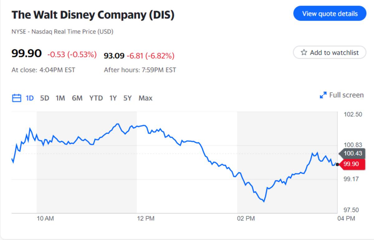
Task: Click the black dot at chart line end
Action: (x=337, y=164)
